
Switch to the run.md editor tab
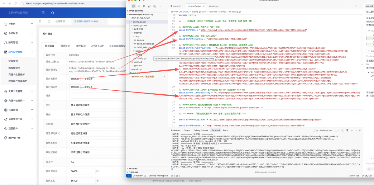[x=177, y=6]
